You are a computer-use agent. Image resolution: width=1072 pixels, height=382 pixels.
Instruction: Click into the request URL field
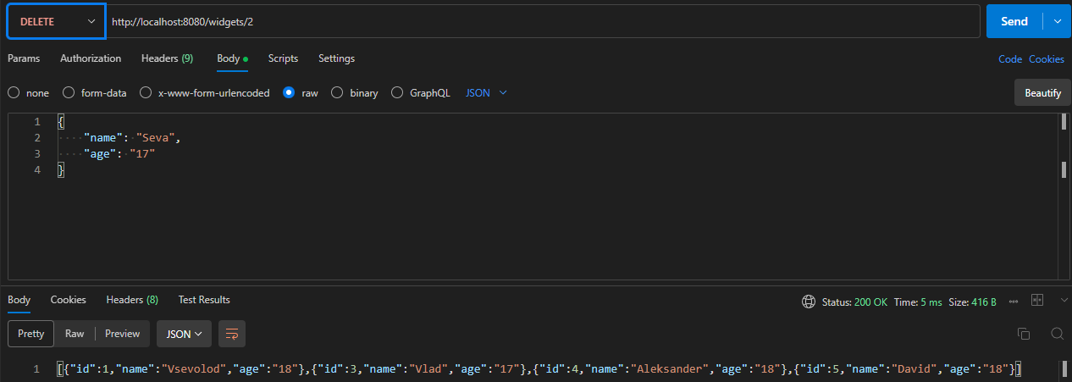542,22
